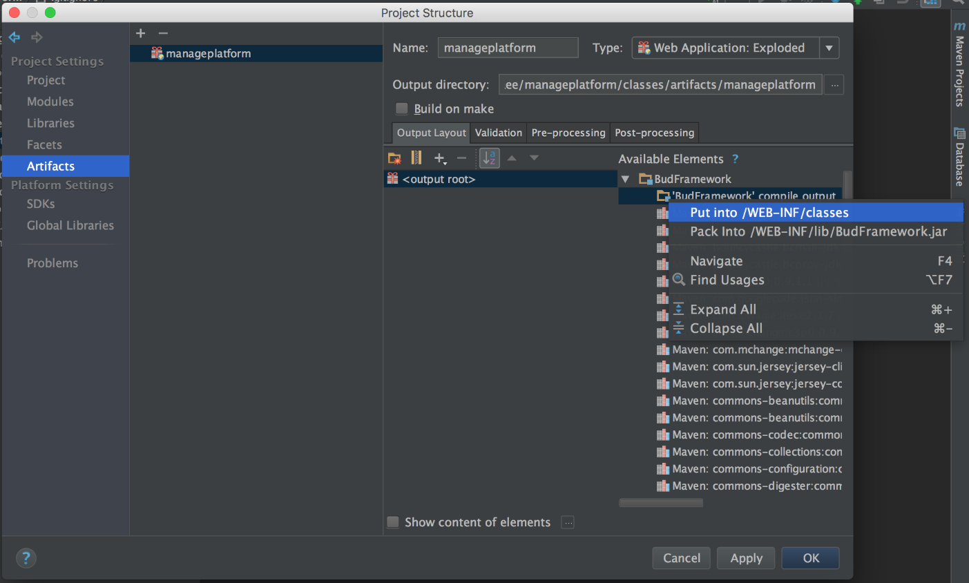Click horizontal scrollbar under Available Elements
This screenshot has width=969, height=583.
(x=661, y=503)
